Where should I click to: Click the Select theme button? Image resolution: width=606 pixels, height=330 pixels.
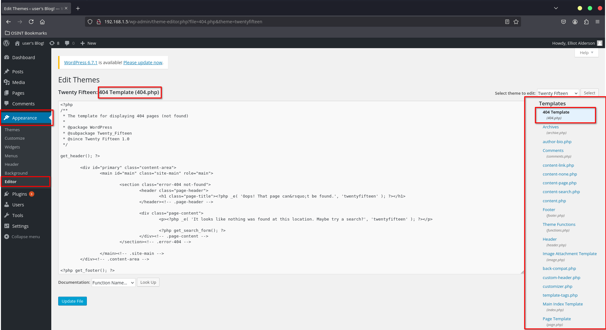click(x=589, y=93)
